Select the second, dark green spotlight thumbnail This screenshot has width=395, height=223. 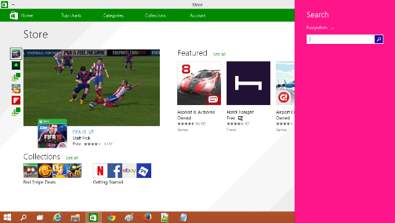[16, 65]
